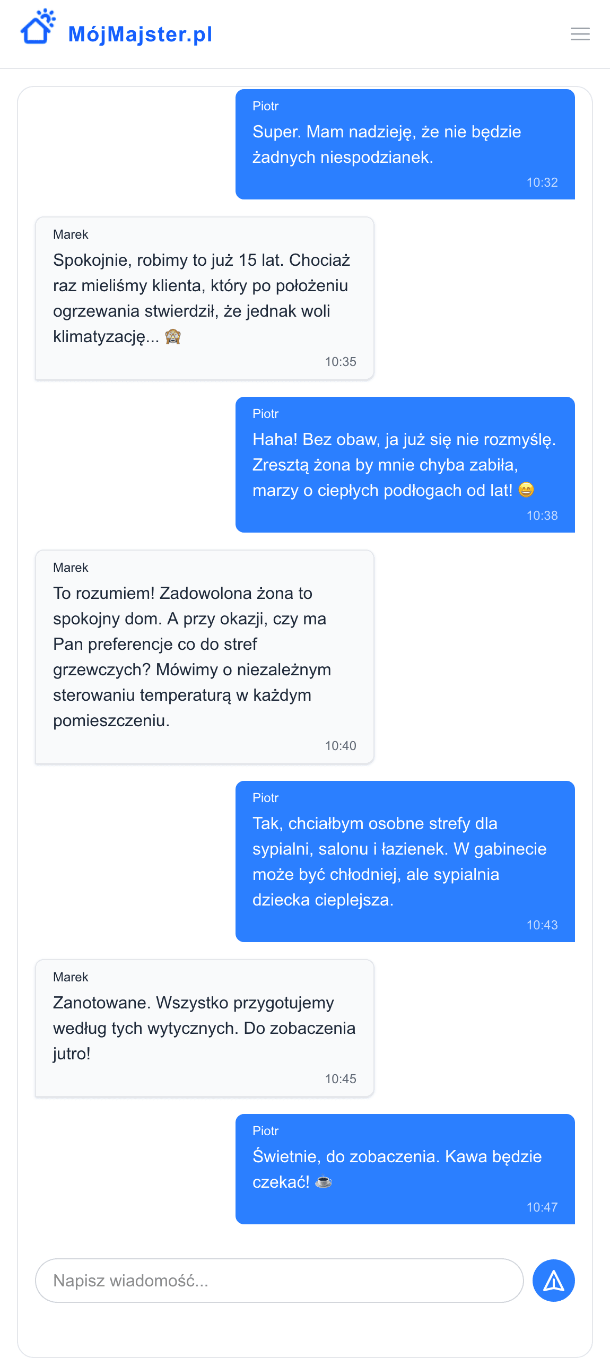Select Marek's message about 15 lat experience
Image resolution: width=610 pixels, height=1358 pixels.
pos(204,298)
